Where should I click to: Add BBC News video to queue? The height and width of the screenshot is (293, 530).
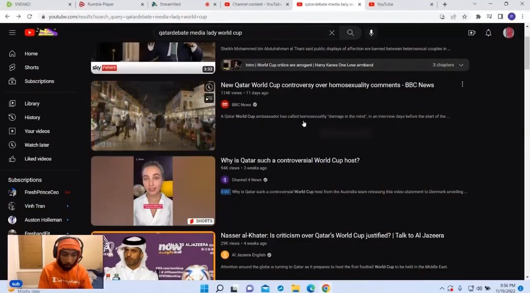[209, 98]
